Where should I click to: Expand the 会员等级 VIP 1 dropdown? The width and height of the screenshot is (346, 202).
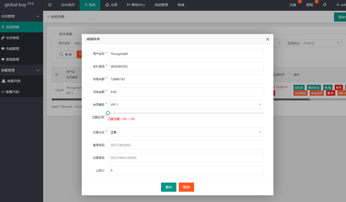[186, 104]
